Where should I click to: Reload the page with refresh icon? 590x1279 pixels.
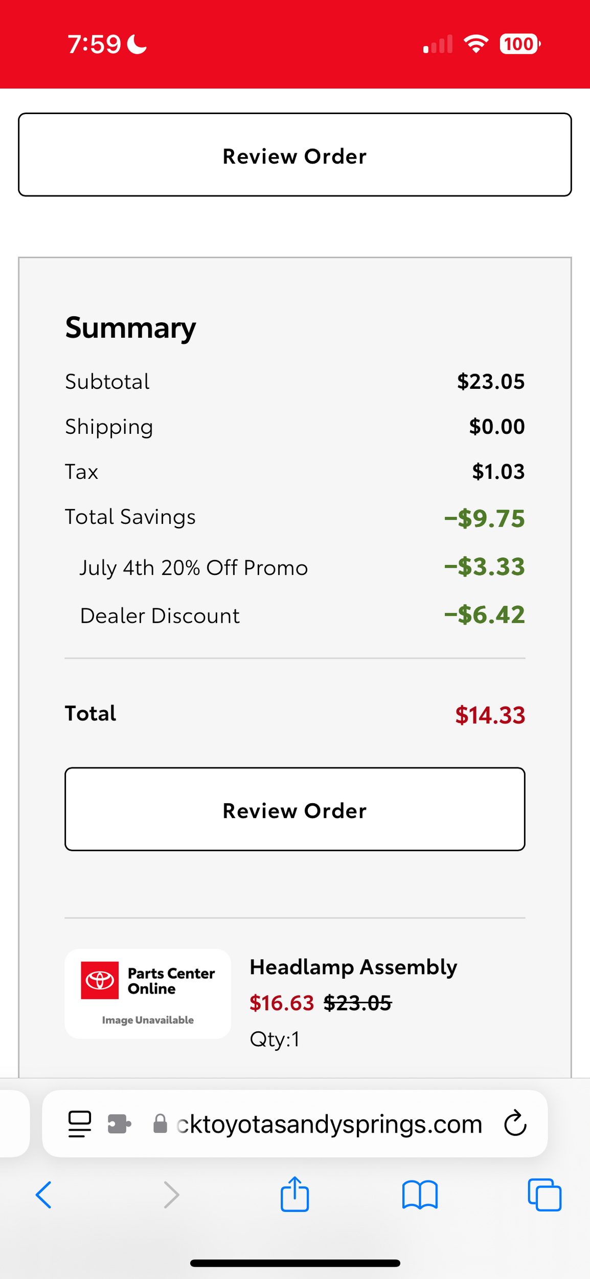515,1123
